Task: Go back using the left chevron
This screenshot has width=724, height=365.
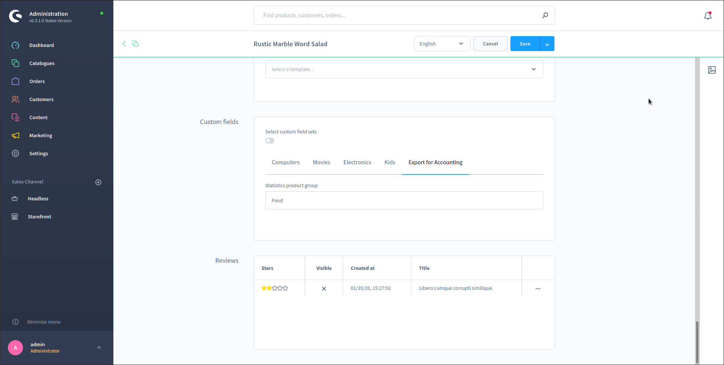Action: [124, 44]
